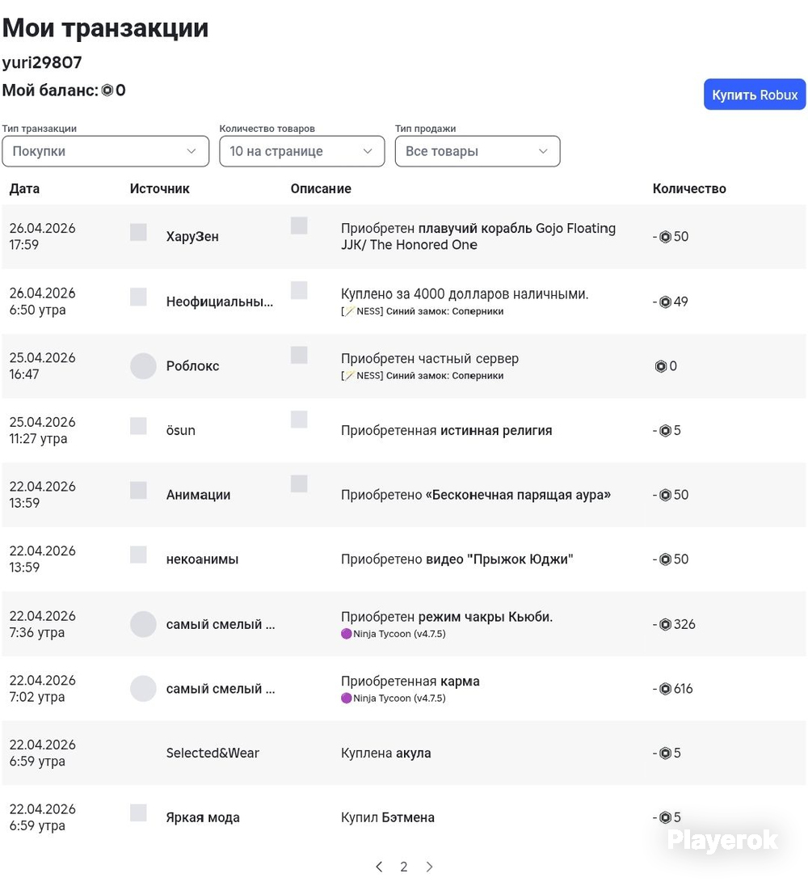Image resolution: width=808 pixels, height=882 pixels.
Task: Click the Купить Robux button
Action: [755, 95]
